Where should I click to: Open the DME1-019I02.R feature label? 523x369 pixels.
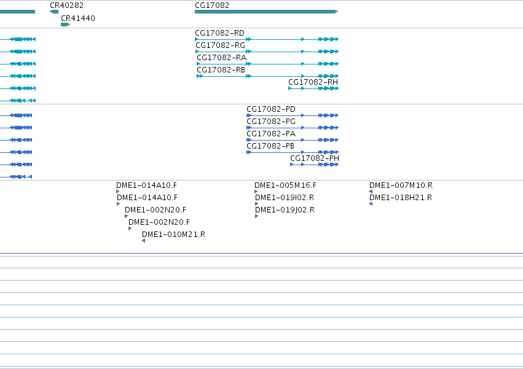click(285, 198)
